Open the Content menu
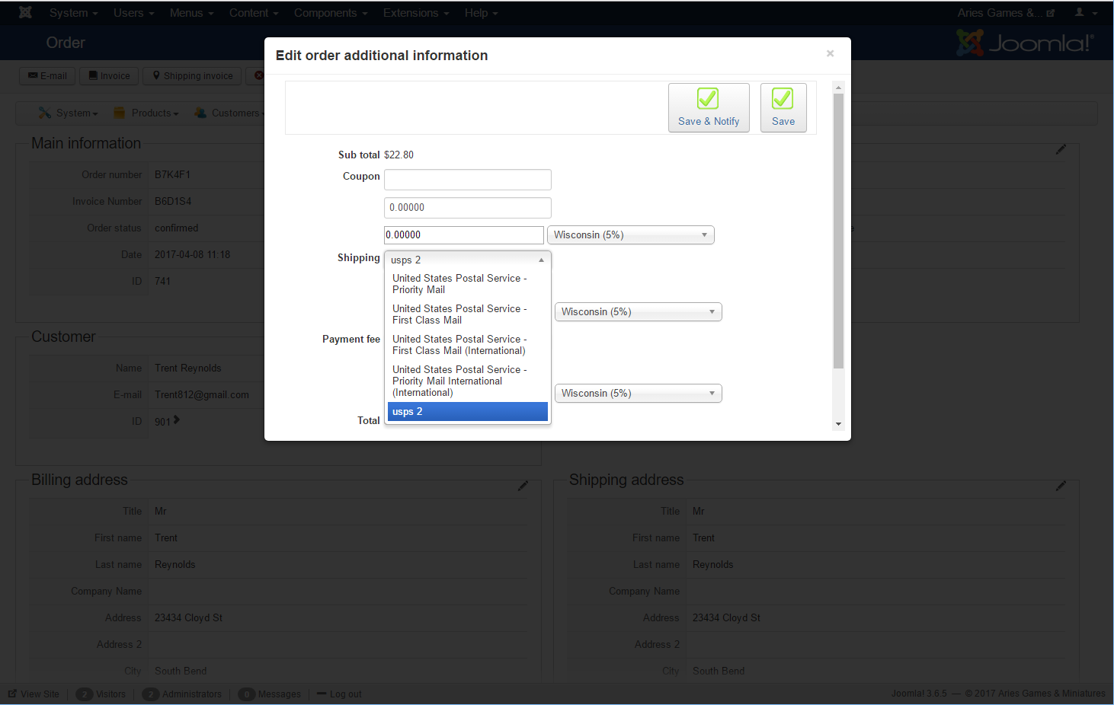 click(x=254, y=13)
